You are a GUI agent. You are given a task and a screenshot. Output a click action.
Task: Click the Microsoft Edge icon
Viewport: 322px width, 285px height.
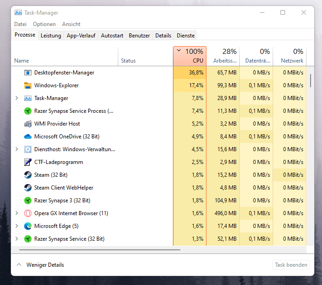point(28,226)
